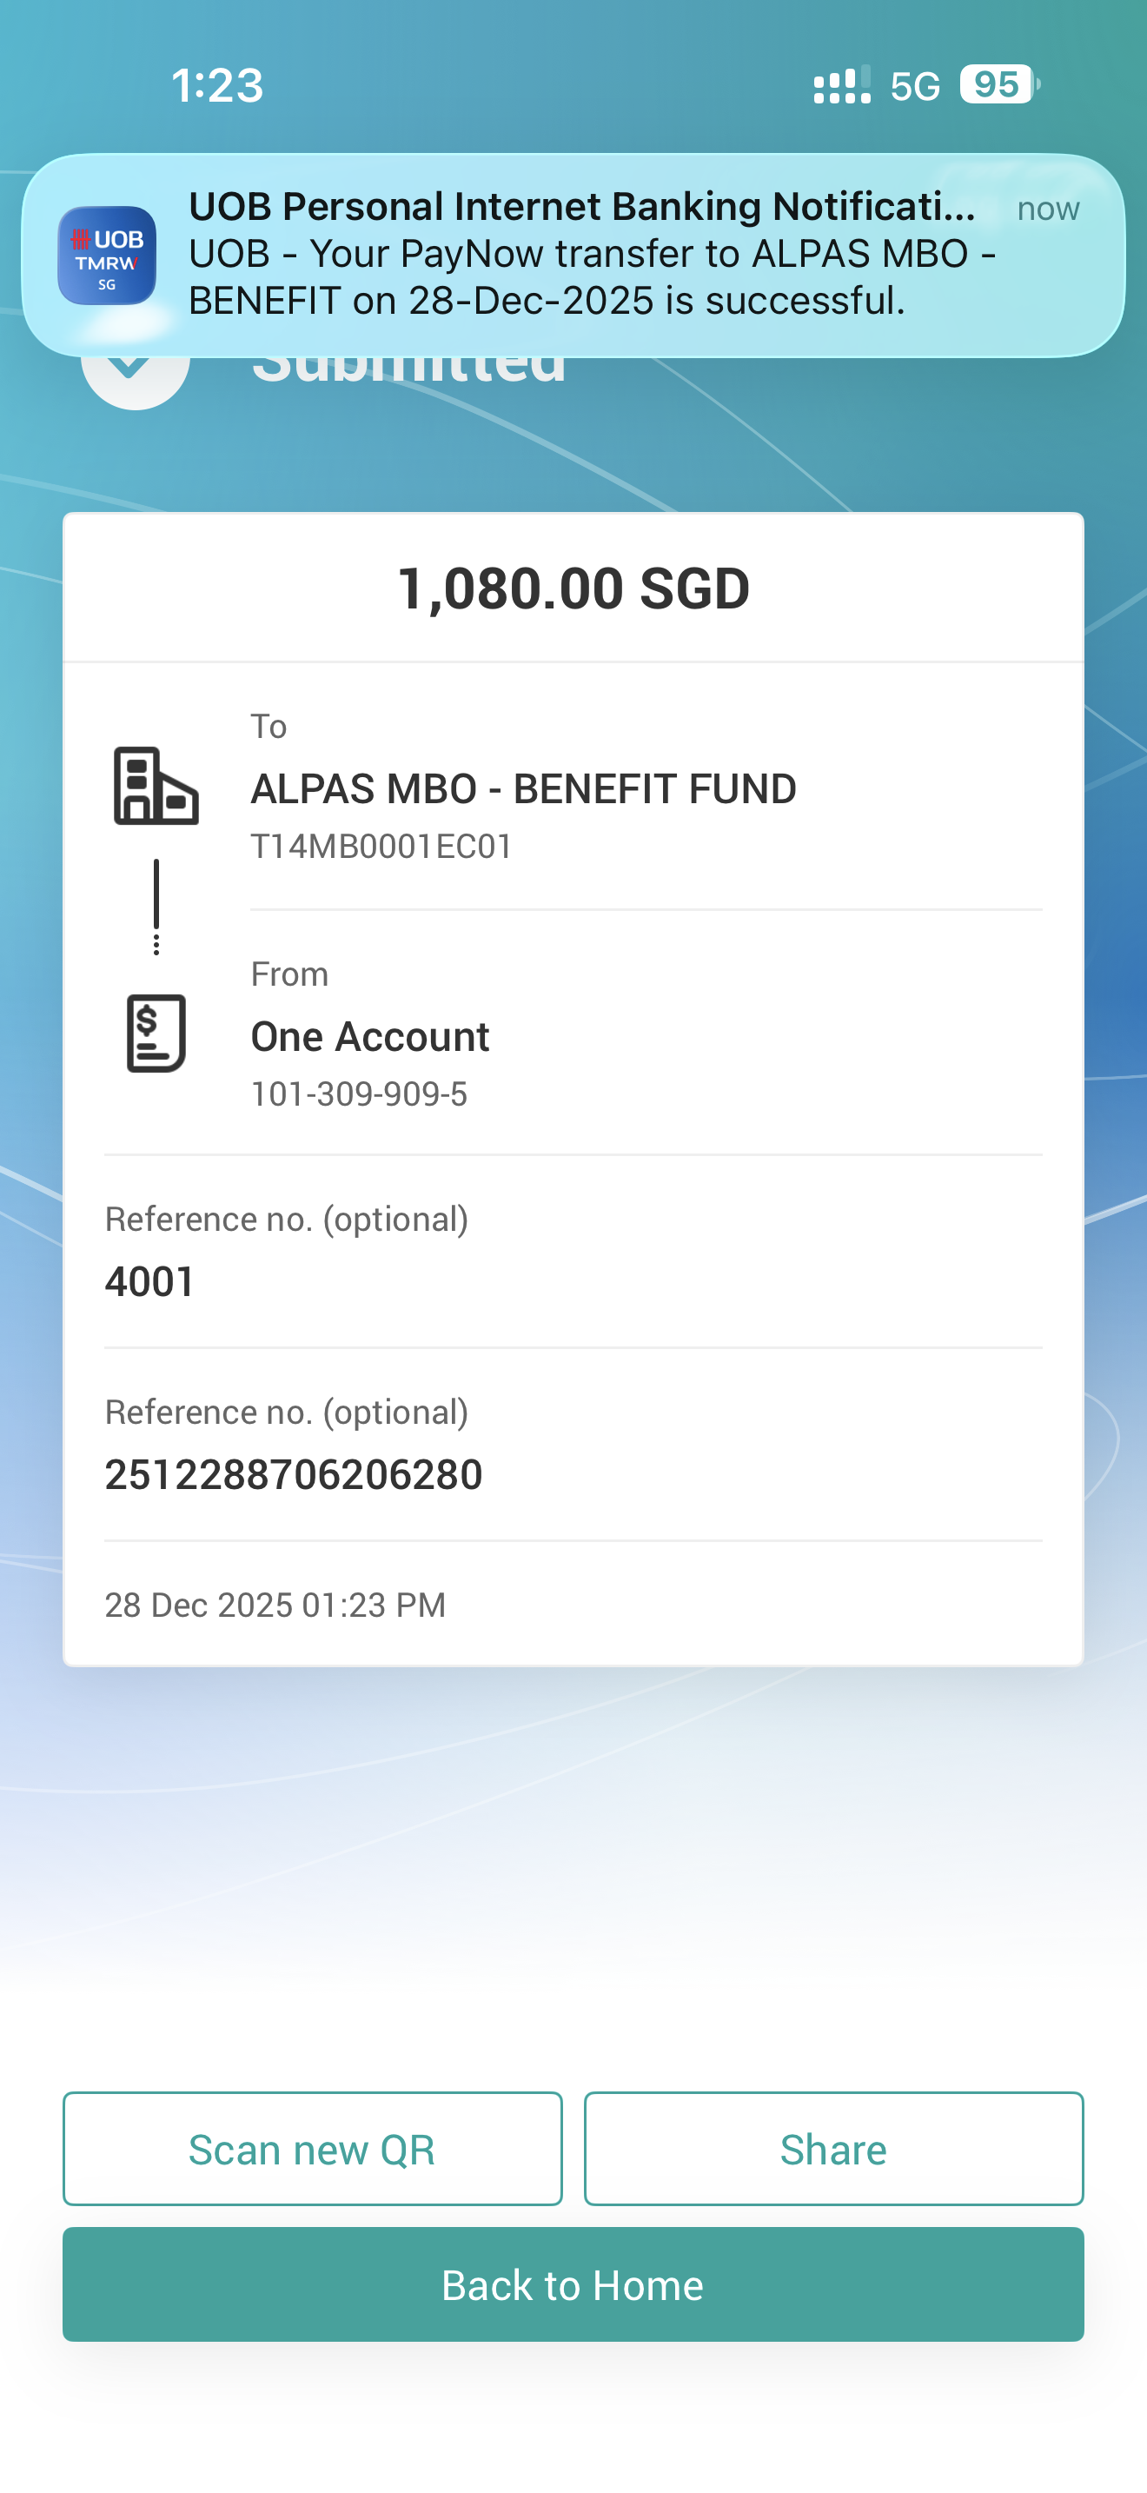Tap reference number 4001
1147x2493 pixels.
pyautogui.click(x=150, y=1281)
